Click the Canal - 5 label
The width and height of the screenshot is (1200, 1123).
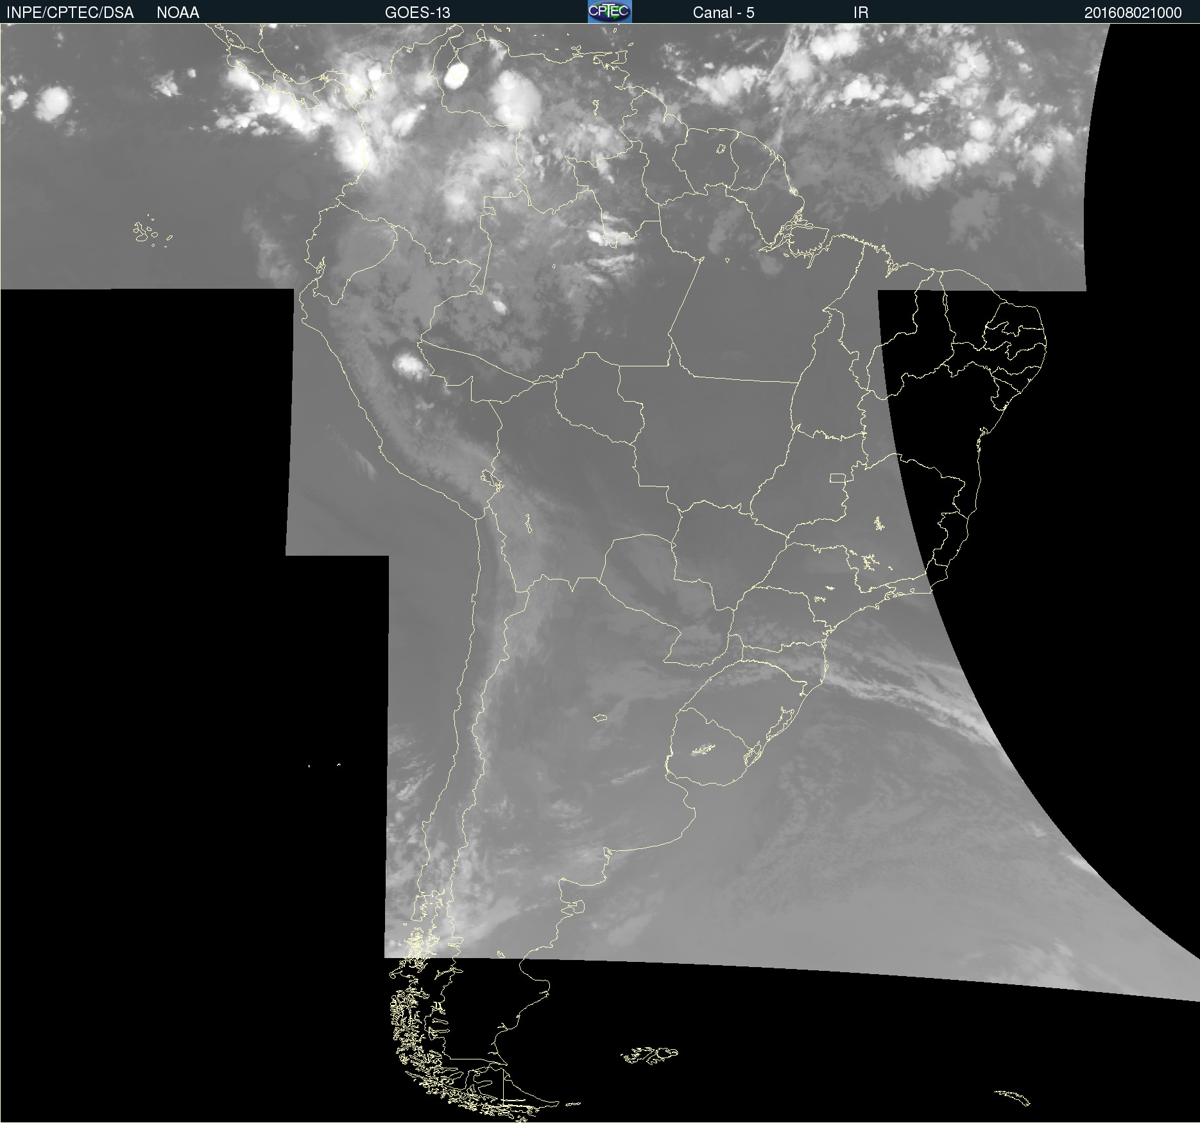tap(723, 12)
